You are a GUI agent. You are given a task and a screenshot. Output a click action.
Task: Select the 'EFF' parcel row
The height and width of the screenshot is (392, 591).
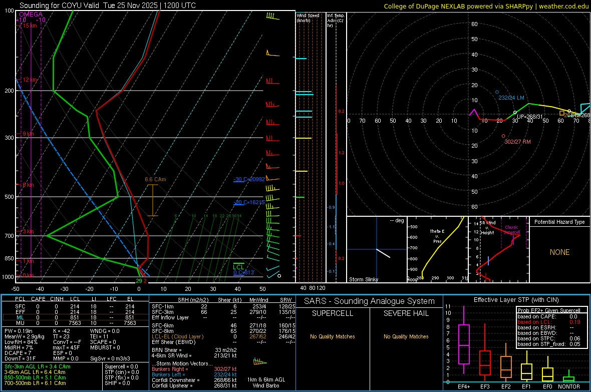[75, 312]
